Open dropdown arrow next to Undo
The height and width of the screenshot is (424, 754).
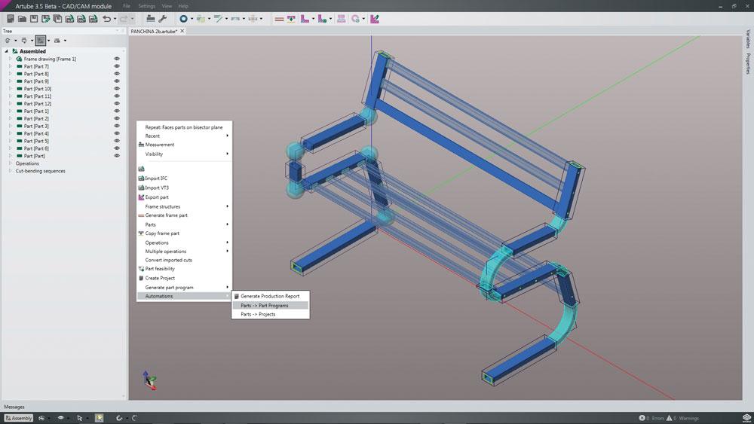[115, 20]
